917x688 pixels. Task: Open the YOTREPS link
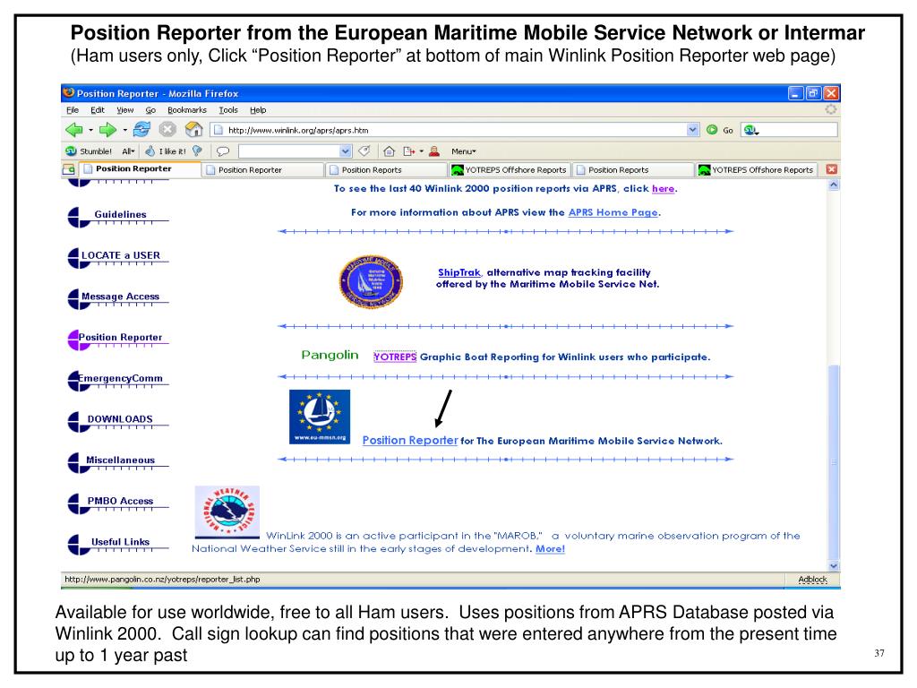coord(395,357)
